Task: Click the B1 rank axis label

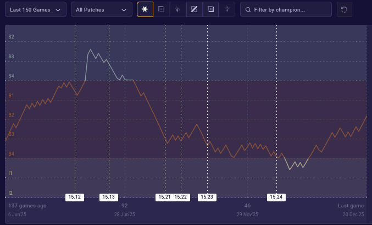Action: (11, 96)
